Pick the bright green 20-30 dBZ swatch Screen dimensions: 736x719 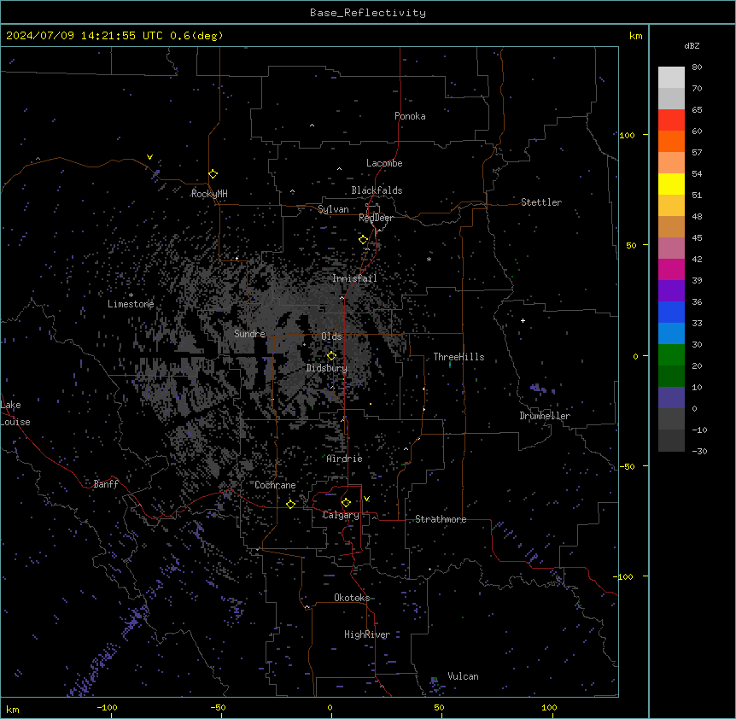(671, 355)
